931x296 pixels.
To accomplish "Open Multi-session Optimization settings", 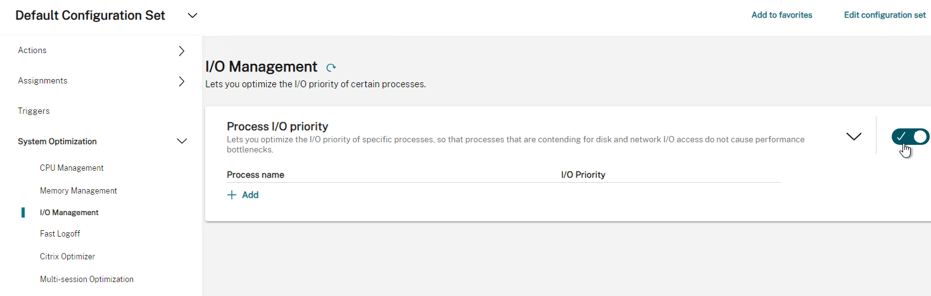I will point(87,279).
